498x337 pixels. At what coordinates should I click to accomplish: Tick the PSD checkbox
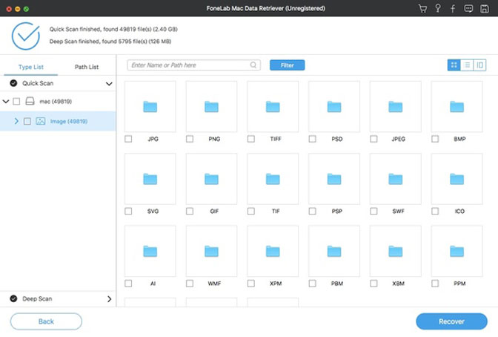pos(313,139)
